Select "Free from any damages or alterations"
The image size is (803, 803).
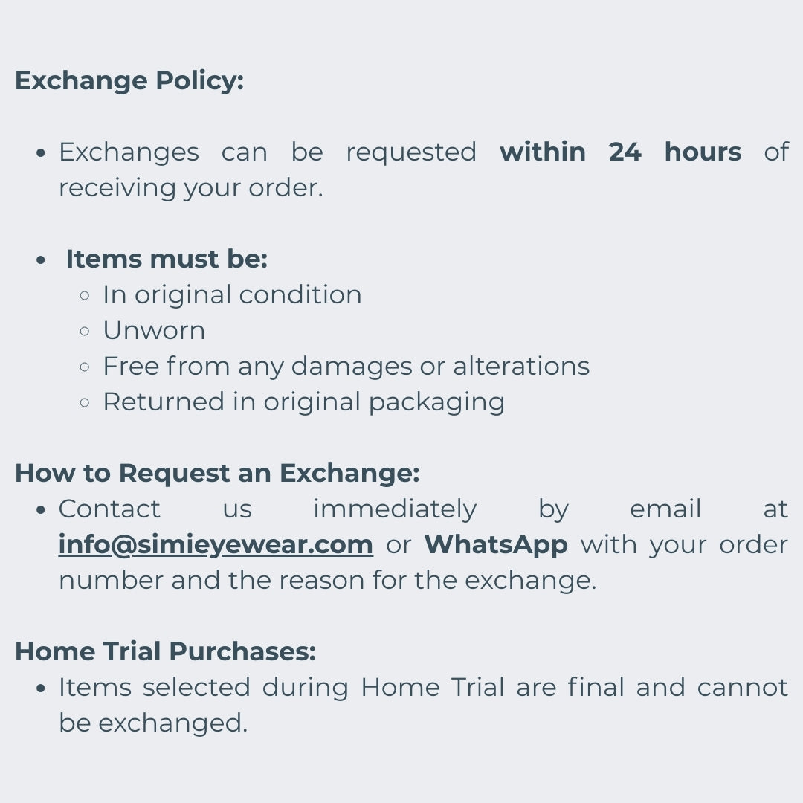click(x=346, y=366)
